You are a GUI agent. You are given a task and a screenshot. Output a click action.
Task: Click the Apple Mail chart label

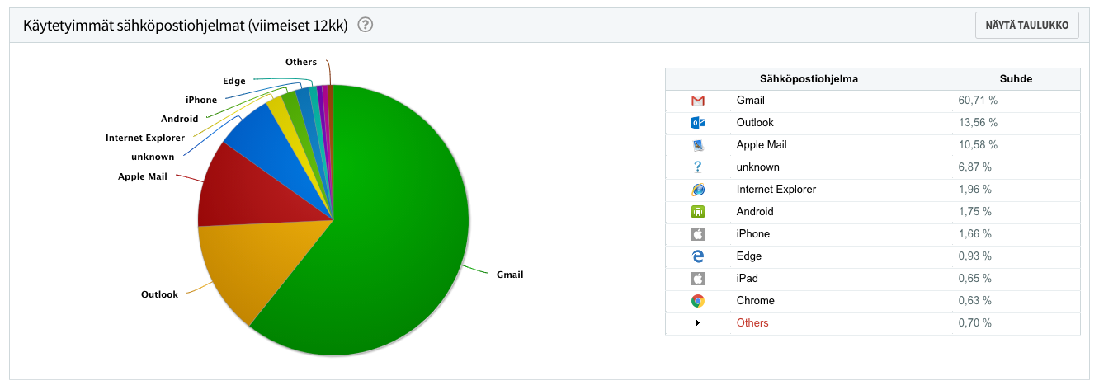click(x=143, y=176)
